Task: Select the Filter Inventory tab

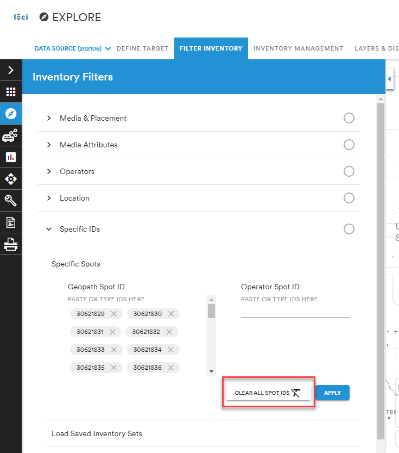Action: click(211, 48)
